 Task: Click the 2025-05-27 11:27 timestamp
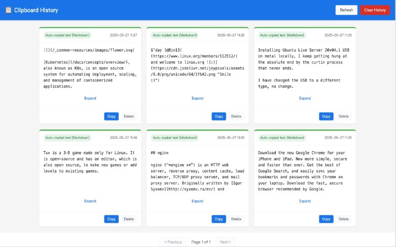click(x=123, y=35)
